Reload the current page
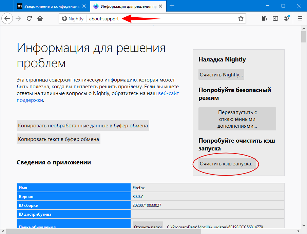This screenshot has height=234, width=307. click(x=30, y=18)
